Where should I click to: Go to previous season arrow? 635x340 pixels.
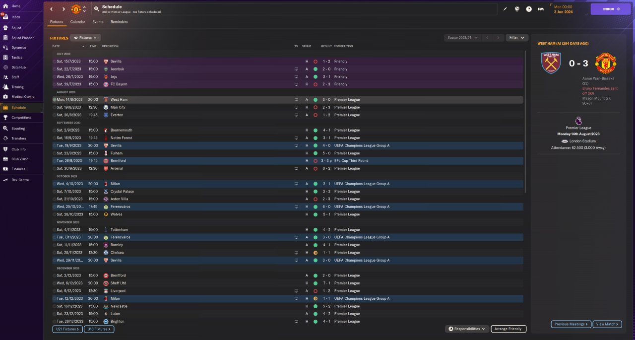point(487,38)
